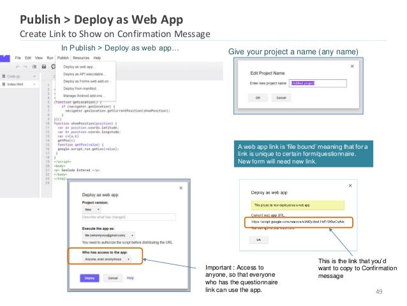Image resolution: width=407 pixels, height=306 pixels.
Task: Open the Who has access dropdown
Action: pos(107,259)
